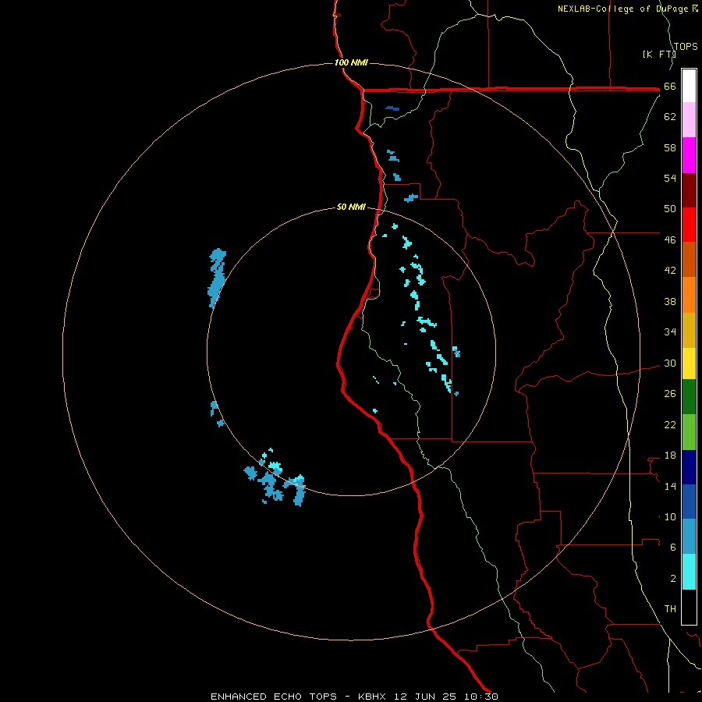The width and height of the screenshot is (702, 702).
Task: Click the "30" scale label
Action: (x=670, y=363)
